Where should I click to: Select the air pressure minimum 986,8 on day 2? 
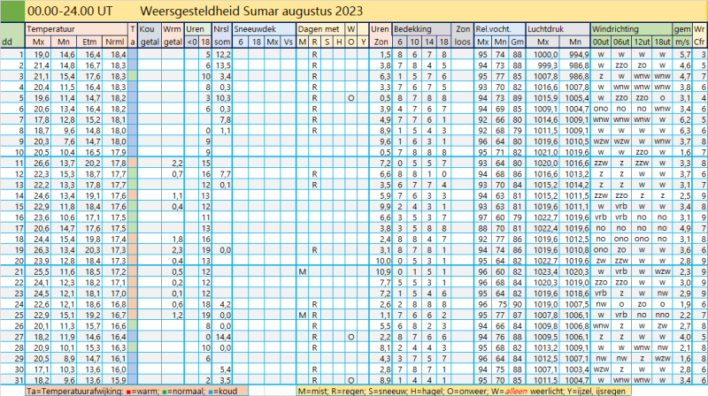tap(579, 65)
